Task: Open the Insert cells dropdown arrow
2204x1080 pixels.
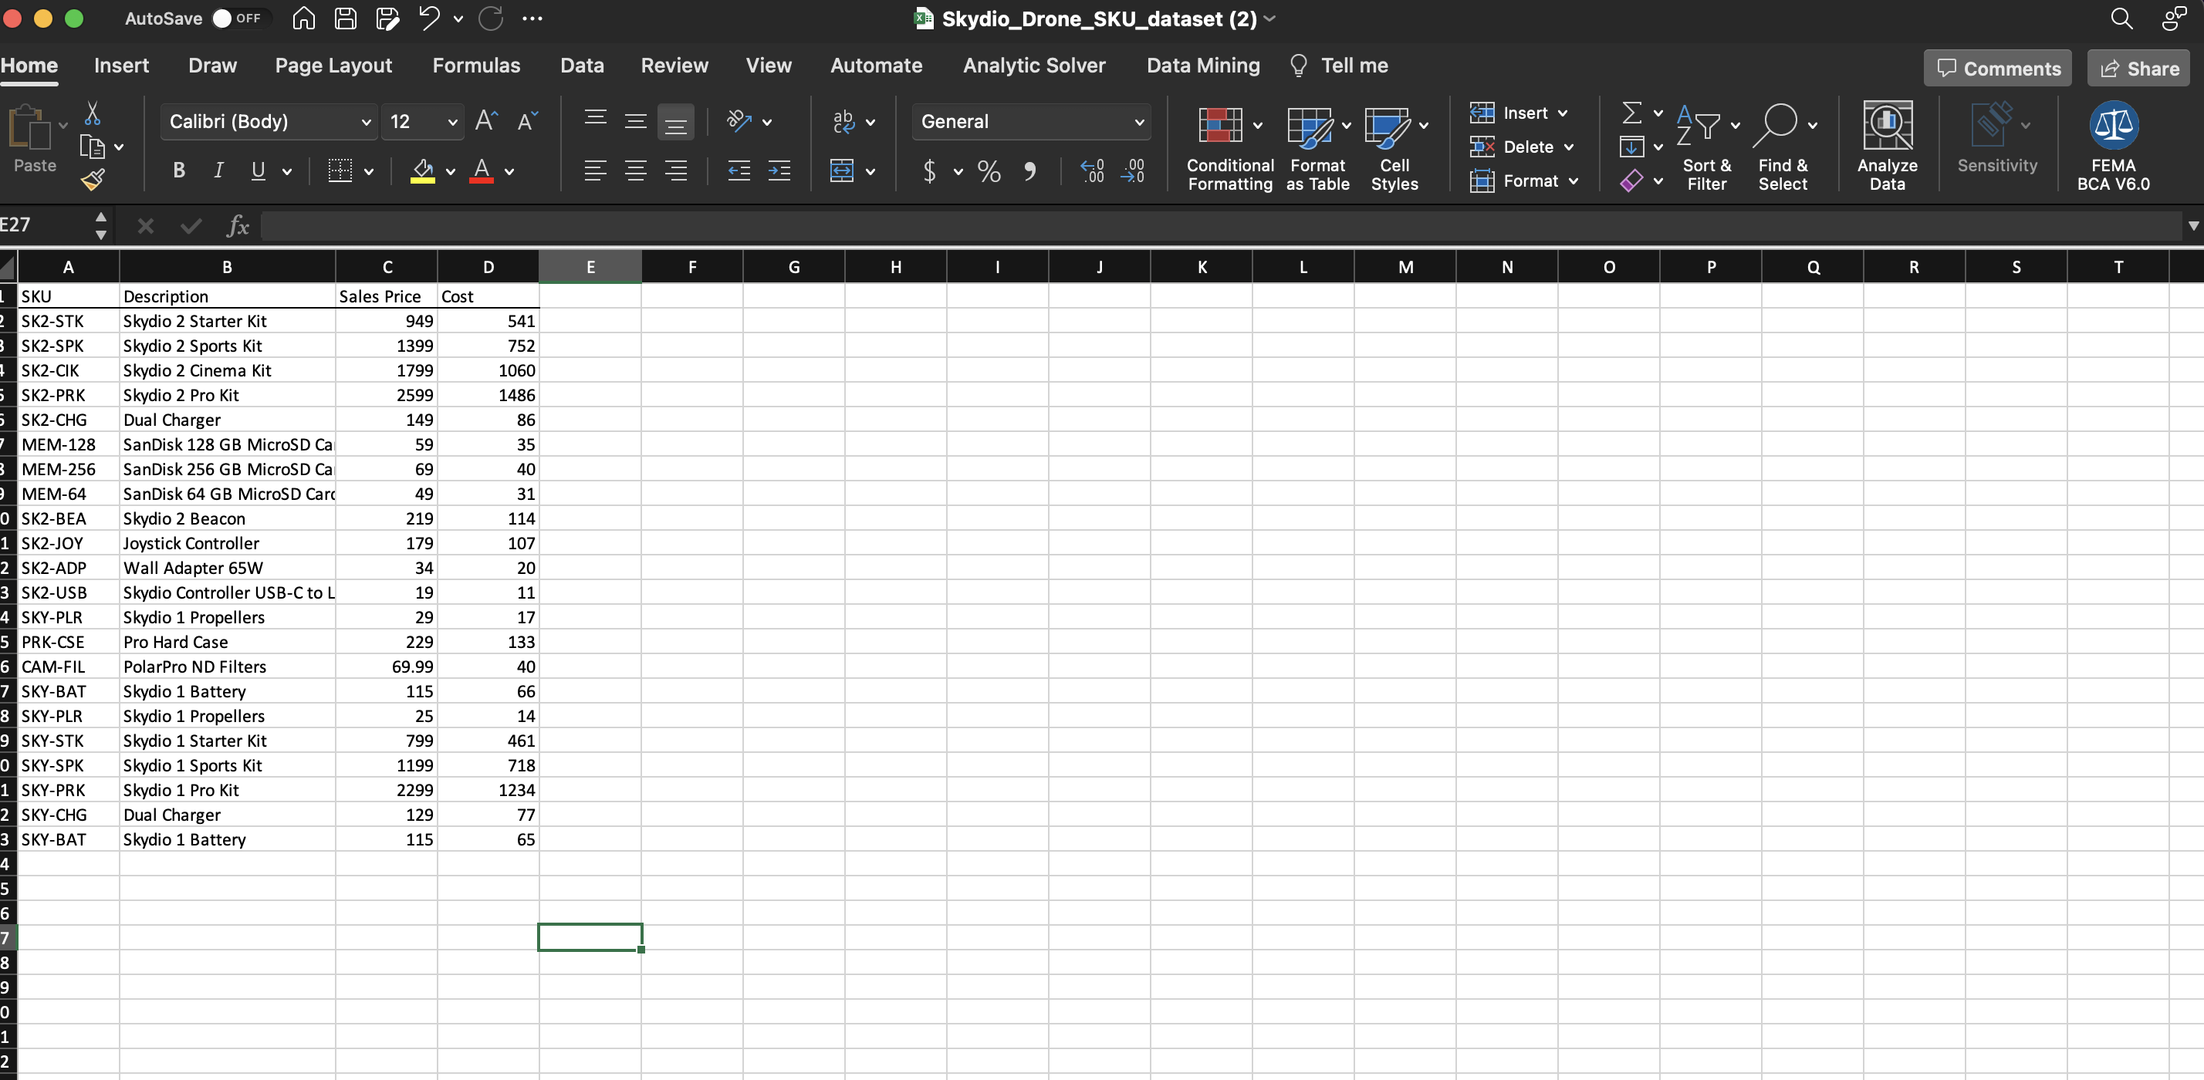Action: point(1563,113)
